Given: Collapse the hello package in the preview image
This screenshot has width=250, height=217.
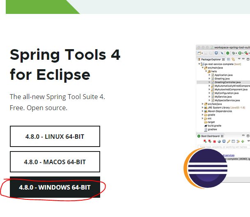Looking at the screenshot, I should click(206, 71).
